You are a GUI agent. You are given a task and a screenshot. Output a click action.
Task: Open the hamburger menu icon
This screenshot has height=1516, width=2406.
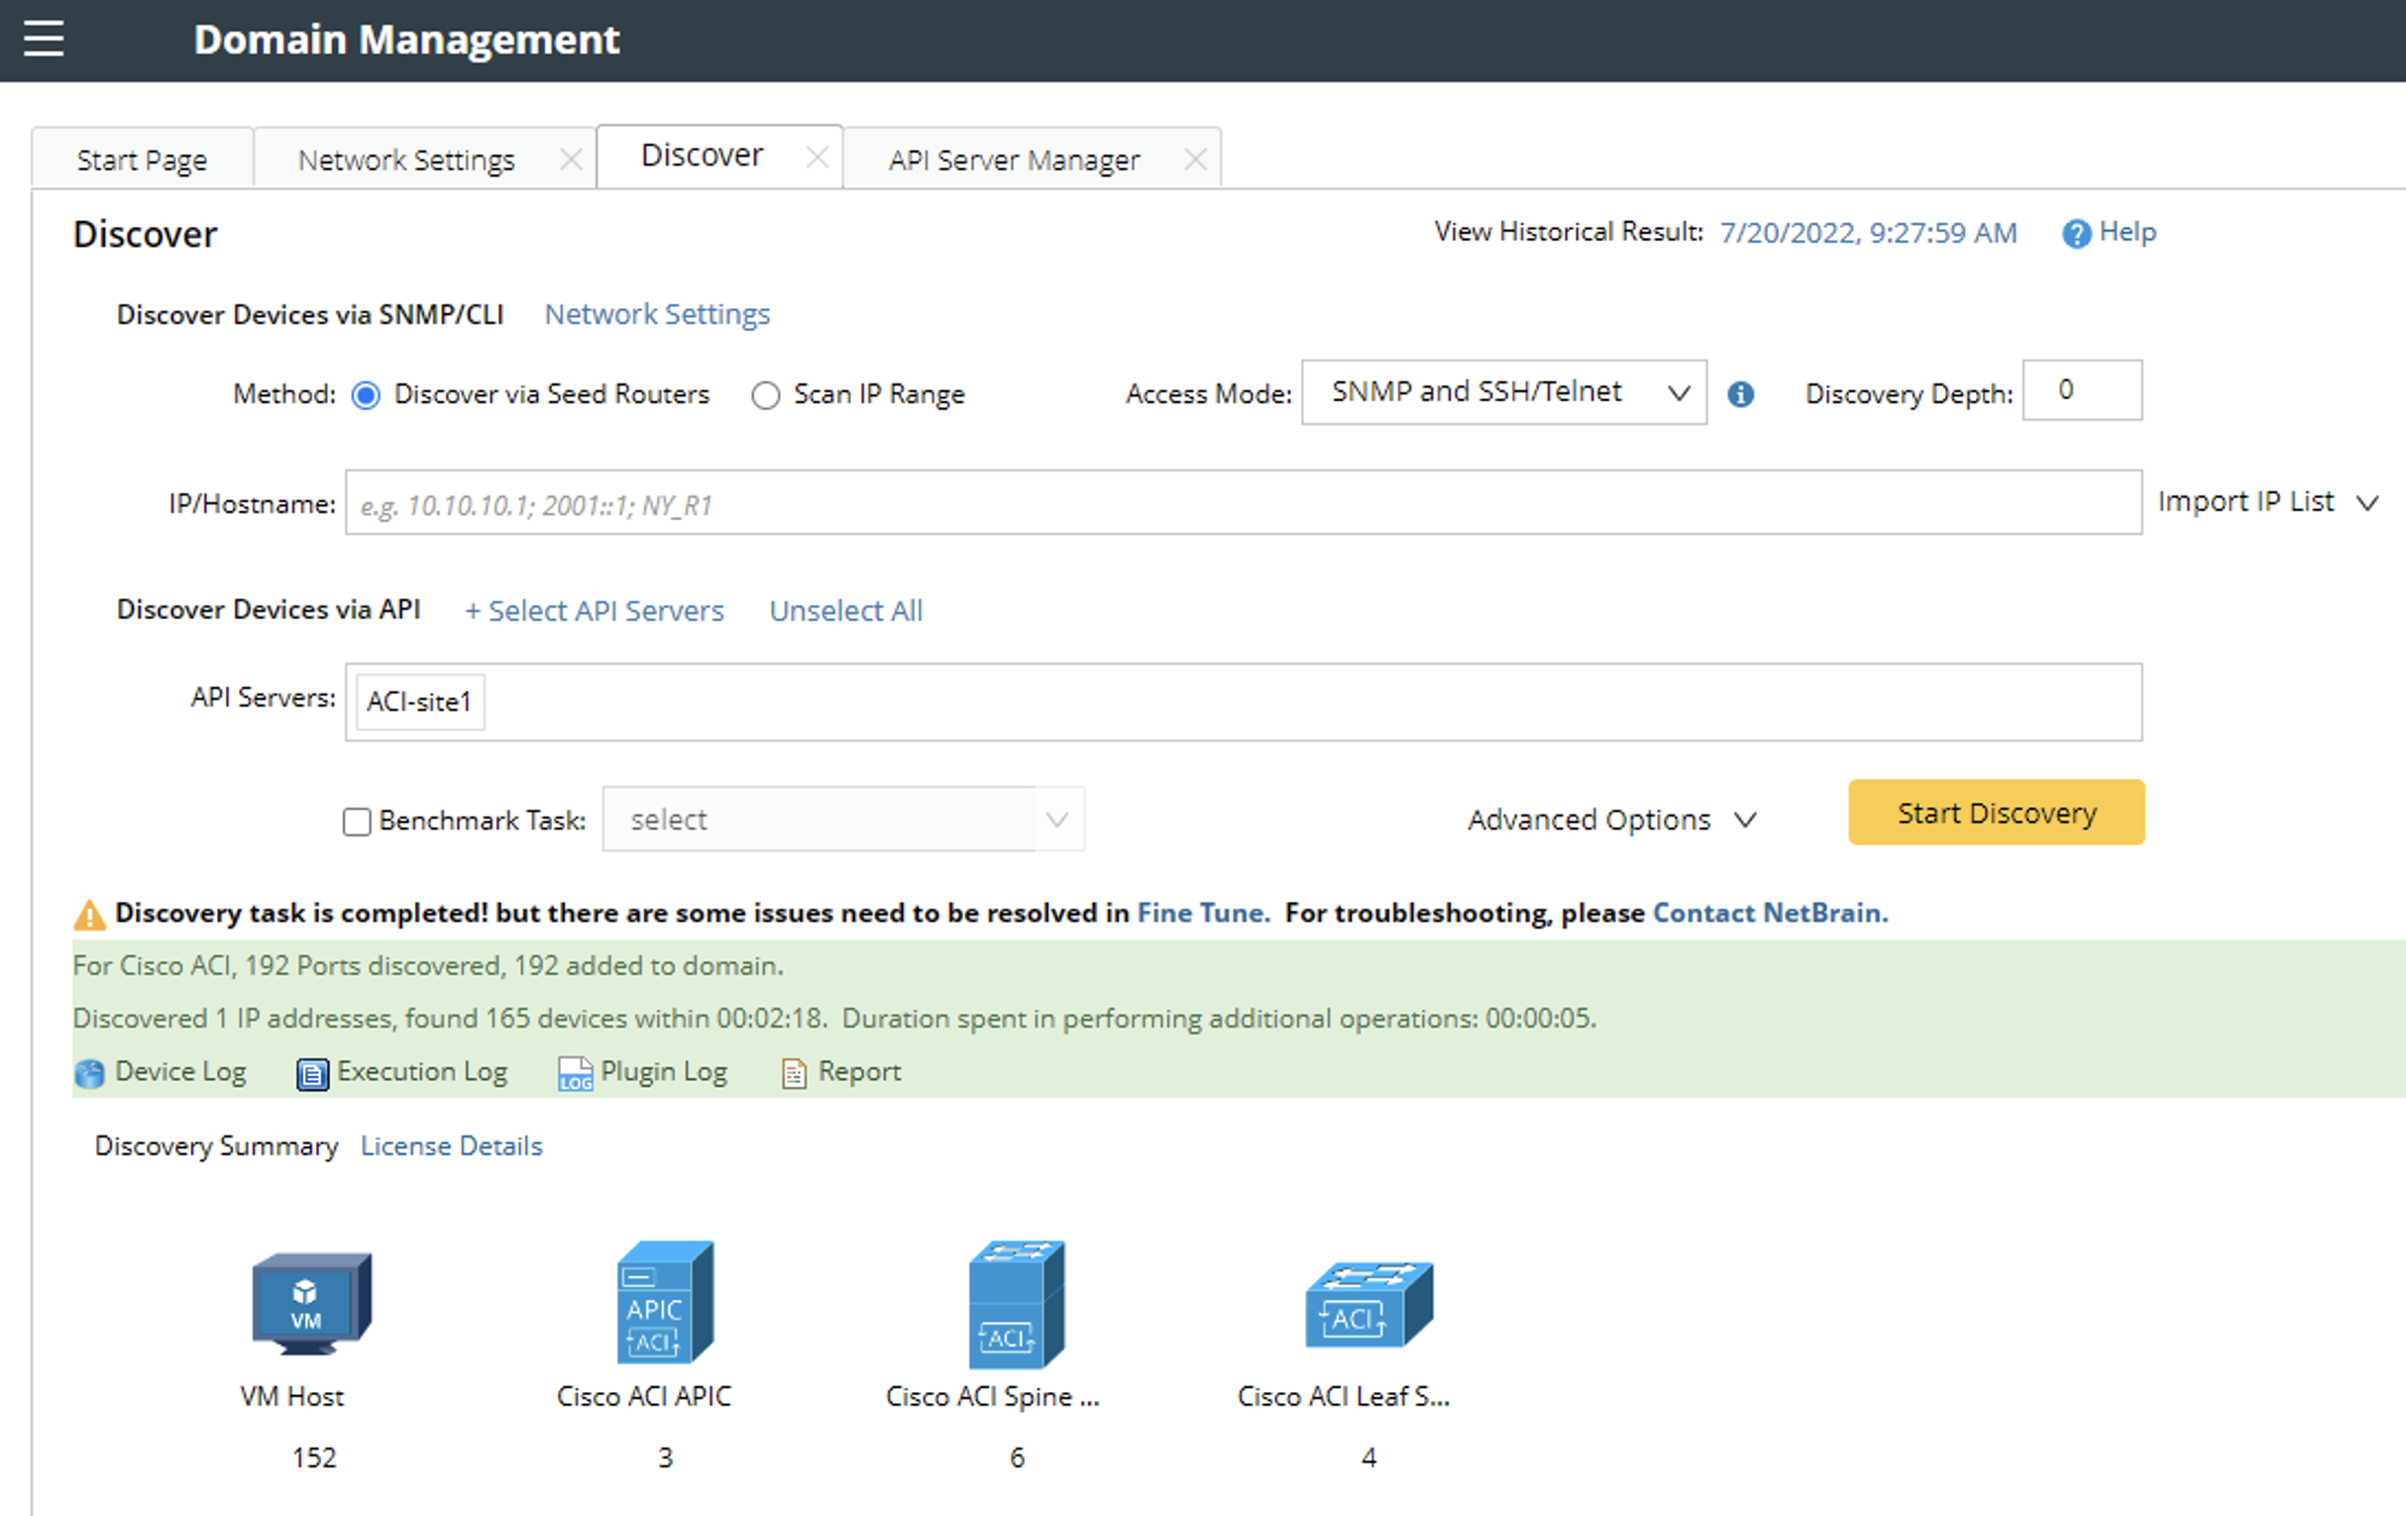pos(43,39)
